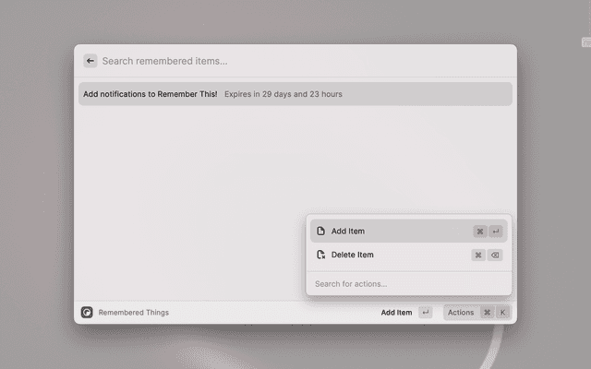
Task: Click the Command key icon next to Actions
Action: coord(487,313)
